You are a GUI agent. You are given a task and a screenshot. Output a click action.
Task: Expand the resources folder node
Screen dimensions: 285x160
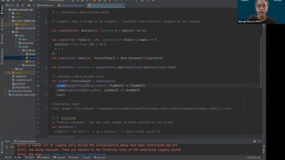16,43
